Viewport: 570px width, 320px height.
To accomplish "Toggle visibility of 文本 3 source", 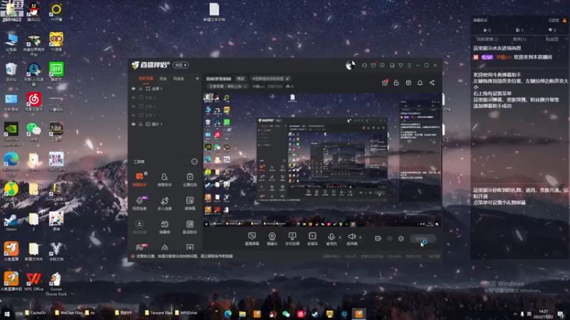I will (133, 97).
